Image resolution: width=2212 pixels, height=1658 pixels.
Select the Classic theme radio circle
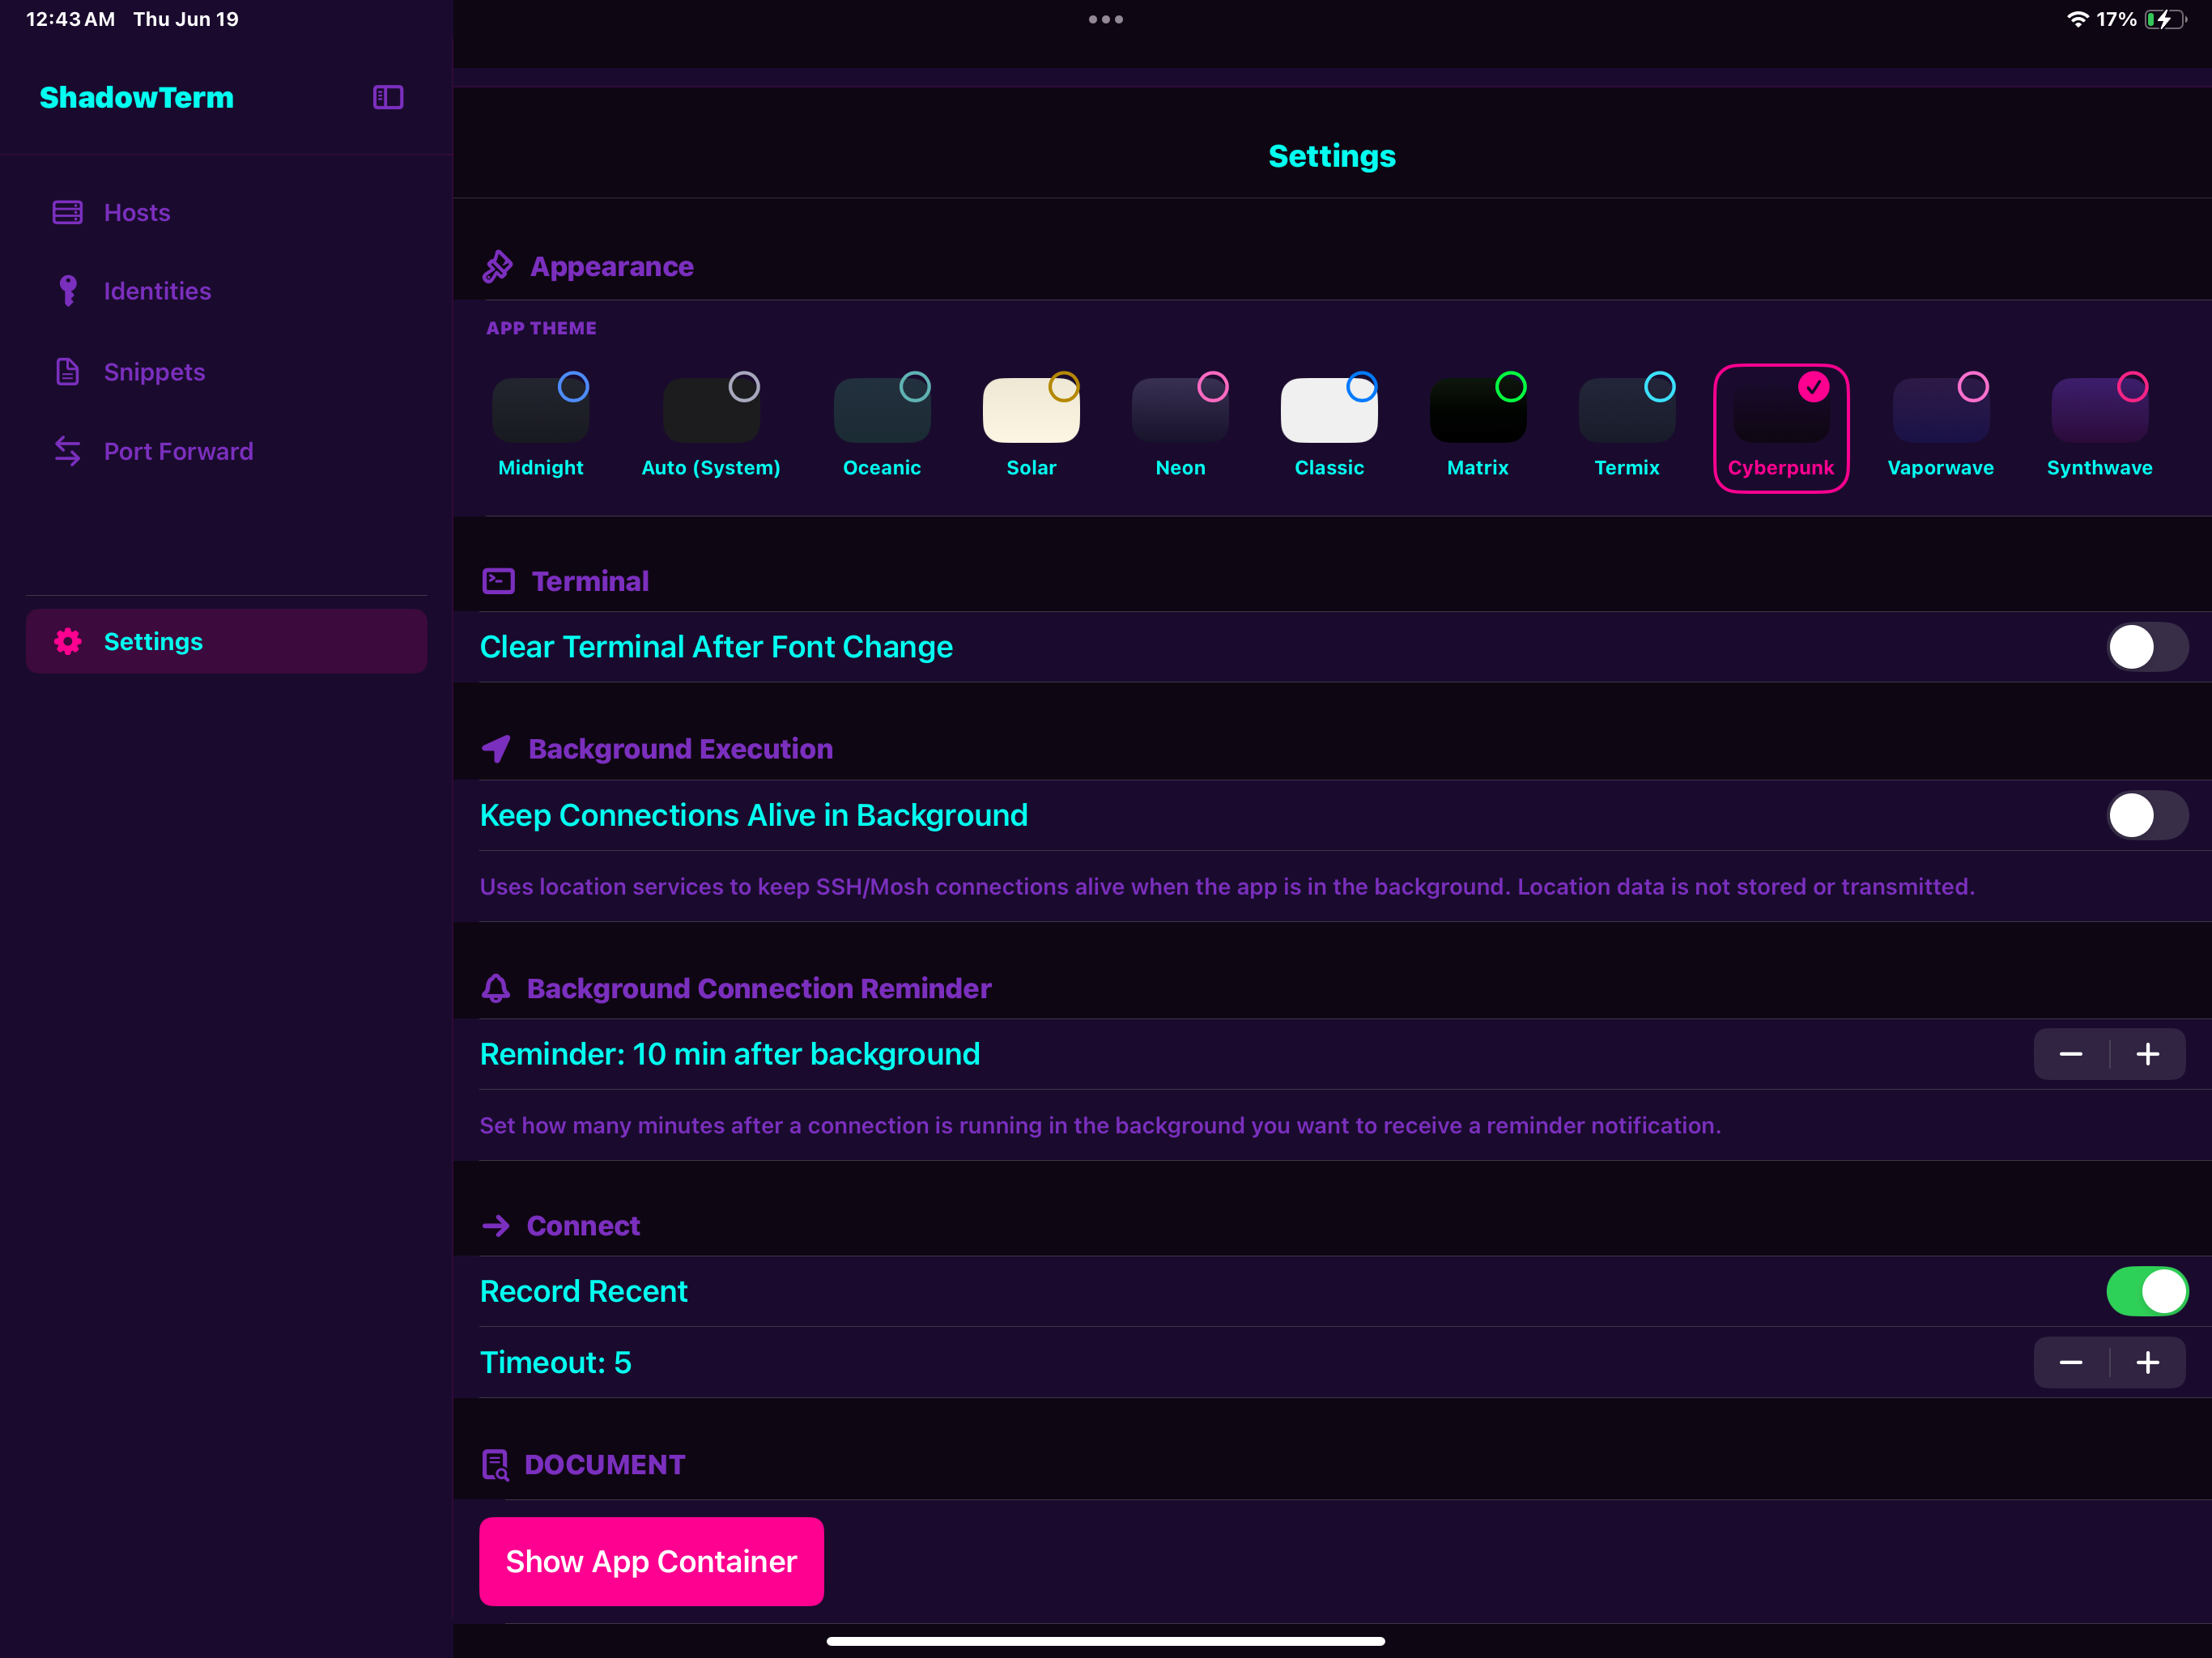pos(1362,386)
